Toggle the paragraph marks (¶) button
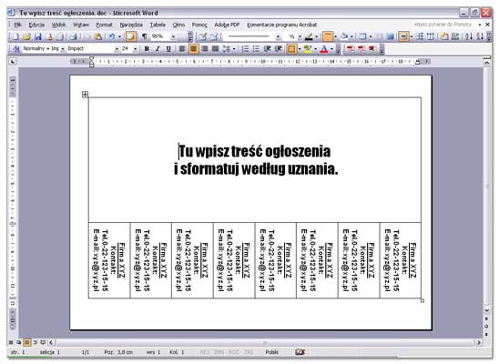Screen dimensions: 499x364 point(145,36)
